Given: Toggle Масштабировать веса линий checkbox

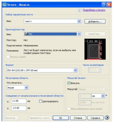Looking at the screenshot, I should point(69,109).
